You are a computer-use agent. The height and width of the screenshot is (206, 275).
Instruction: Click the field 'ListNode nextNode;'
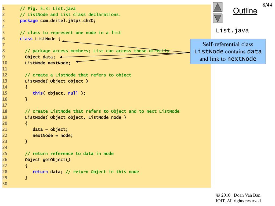(48, 63)
